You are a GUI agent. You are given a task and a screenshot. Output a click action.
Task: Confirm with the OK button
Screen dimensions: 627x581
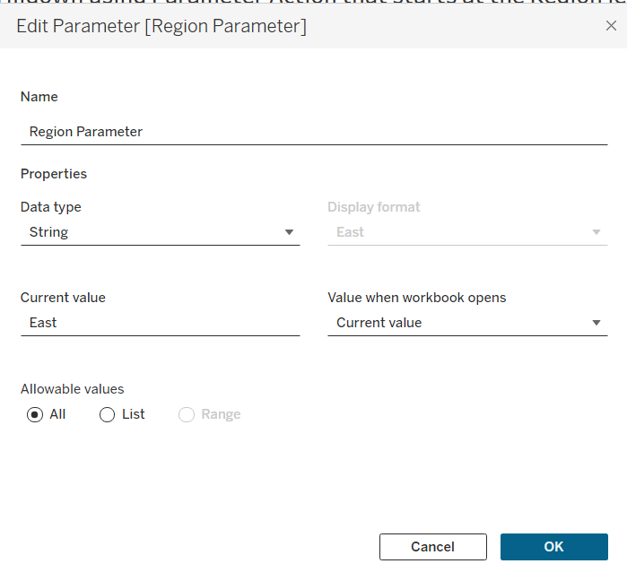tap(553, 547)
